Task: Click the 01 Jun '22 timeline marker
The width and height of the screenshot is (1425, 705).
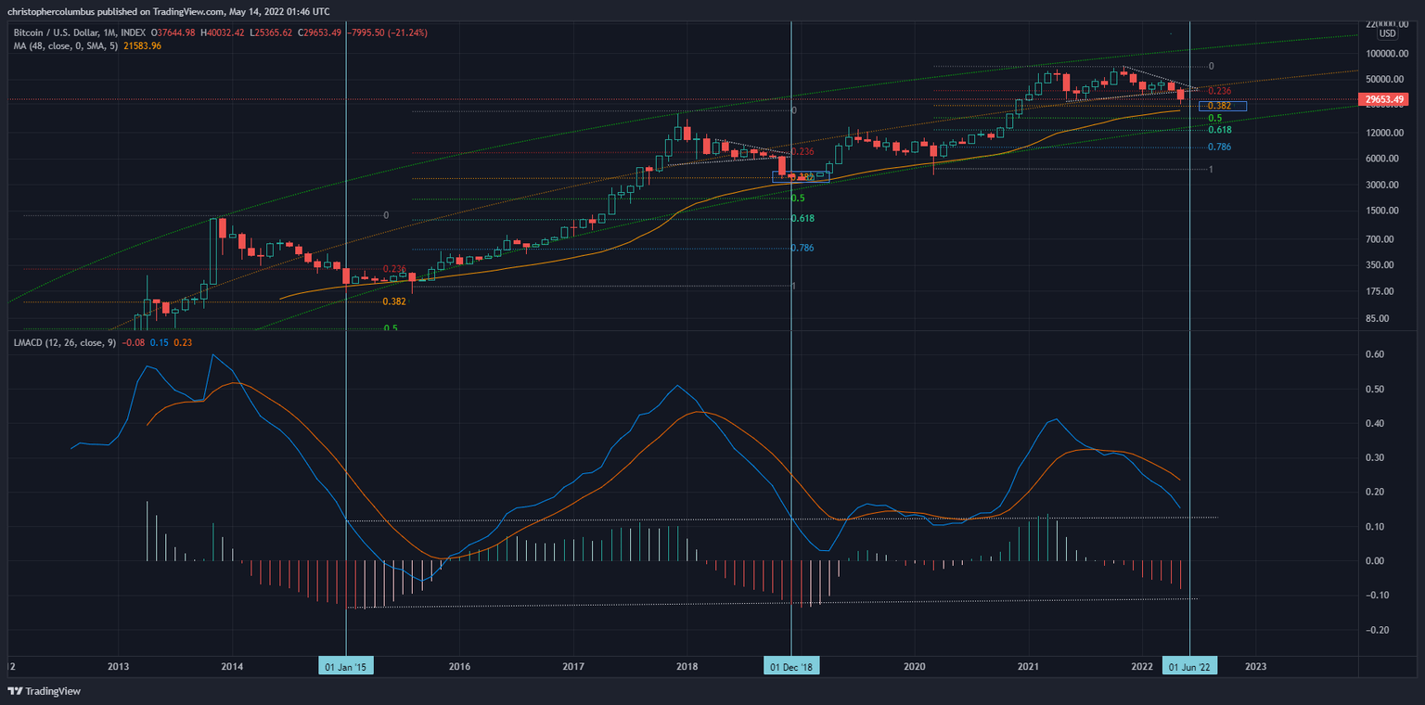Action: point(1189,665)
